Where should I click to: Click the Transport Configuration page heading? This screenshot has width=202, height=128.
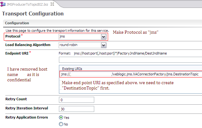(x=33, y=14)
